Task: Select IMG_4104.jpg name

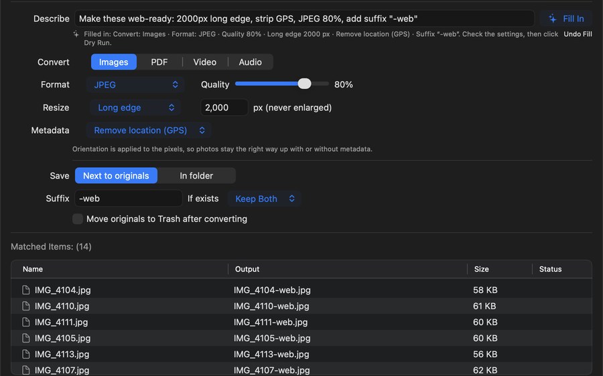Action: (63, 290)
